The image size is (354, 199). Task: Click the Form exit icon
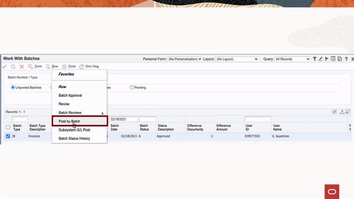30,66
